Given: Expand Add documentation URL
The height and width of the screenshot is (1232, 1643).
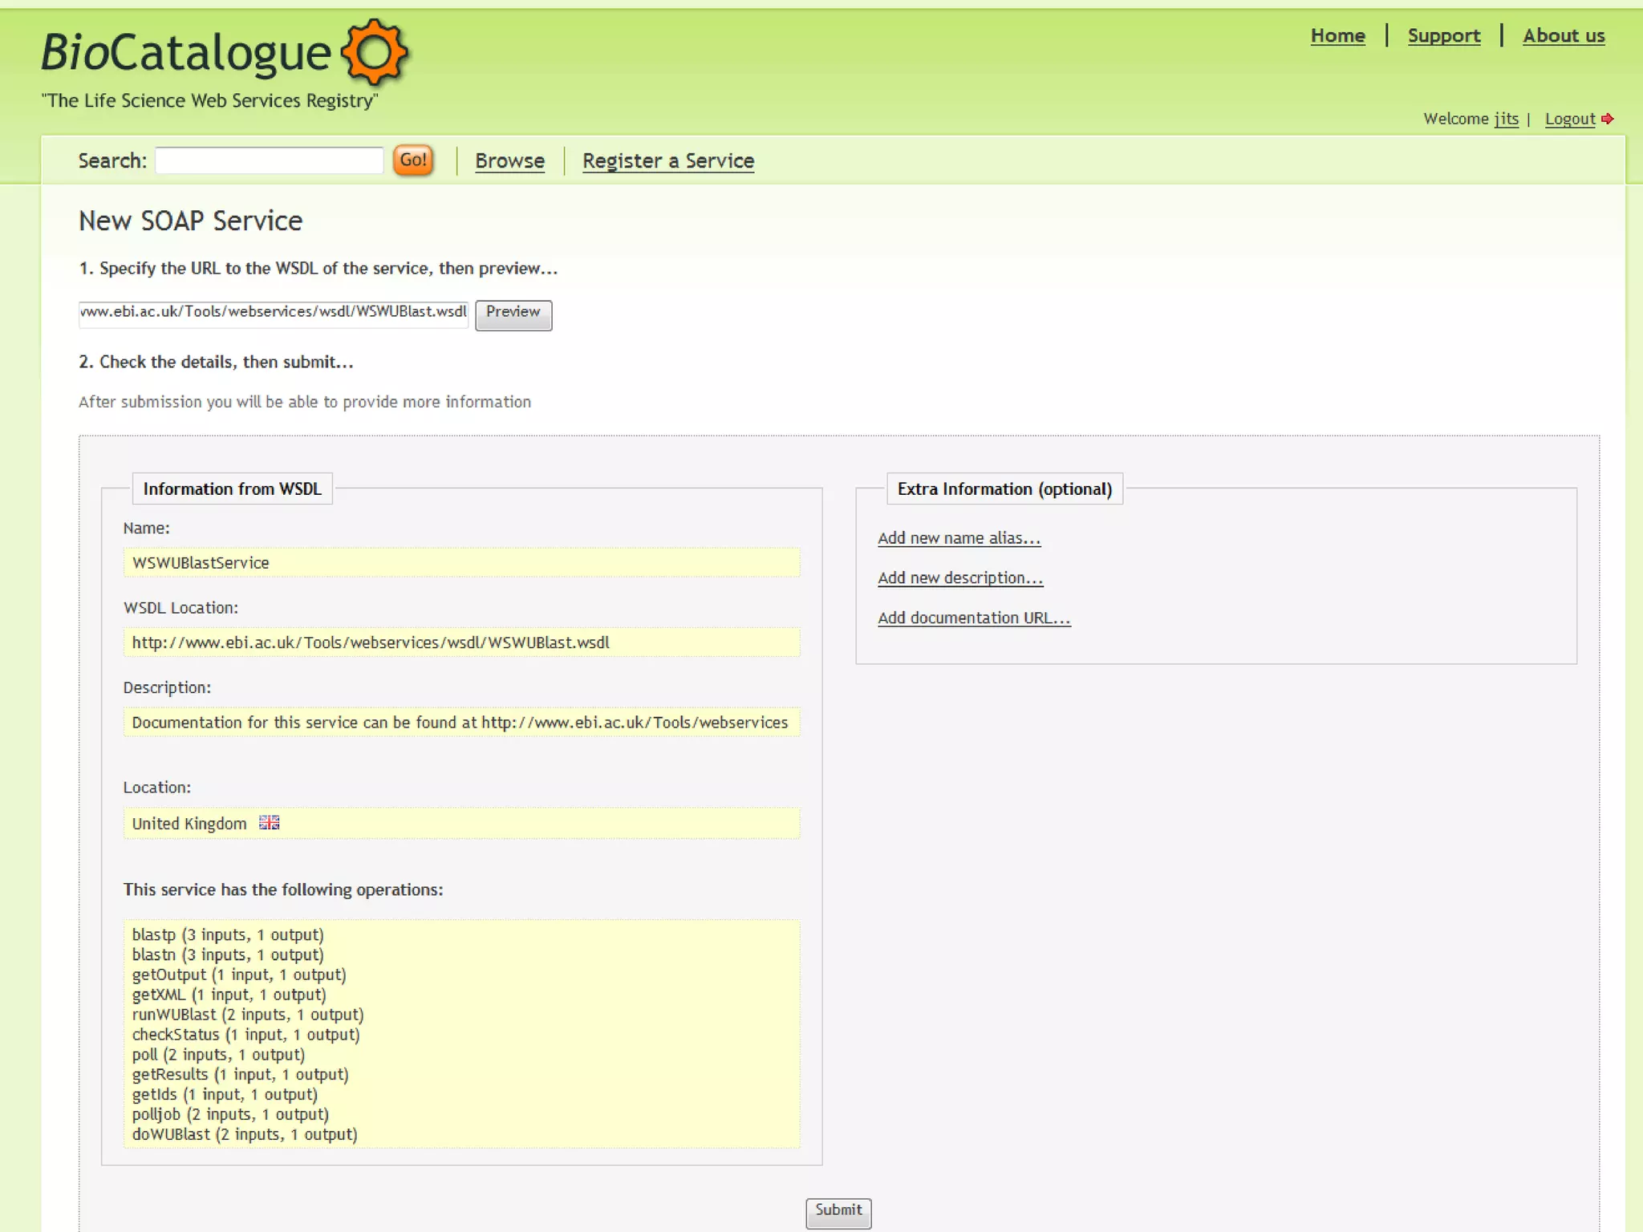Looking at the screenshot, I should click(973, 618).
